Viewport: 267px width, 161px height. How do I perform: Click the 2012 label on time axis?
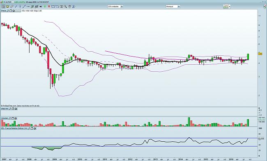click(130, 159)
